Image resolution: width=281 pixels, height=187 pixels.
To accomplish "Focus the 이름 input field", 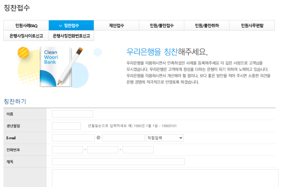I will [x=72, y=114].
